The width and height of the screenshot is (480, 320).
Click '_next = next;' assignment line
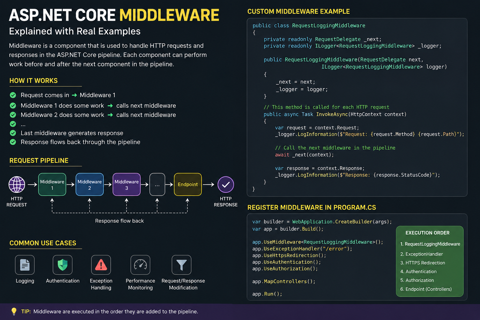click(x=296, y=82)
